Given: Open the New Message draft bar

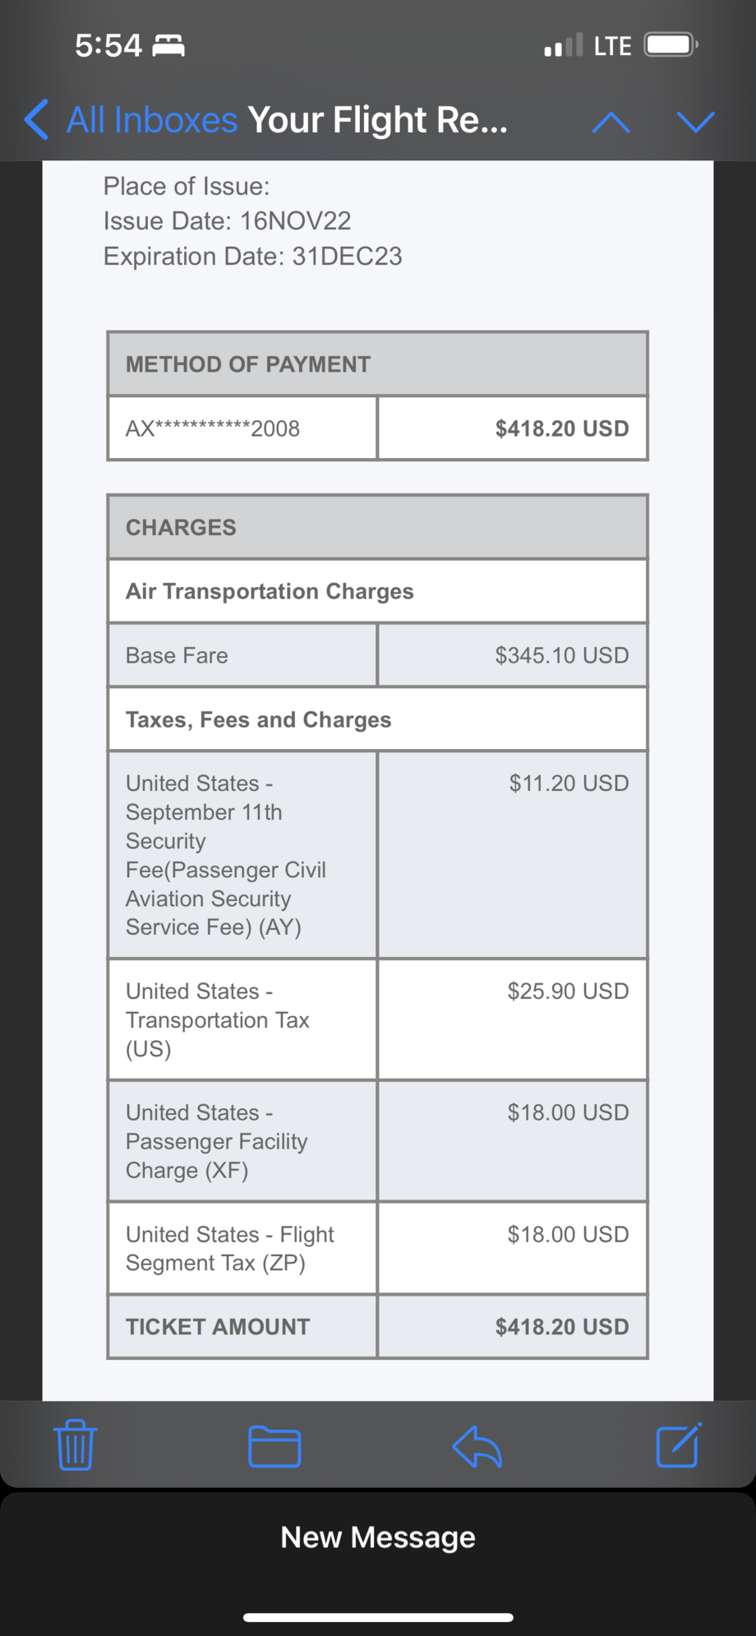Looking at the screenshot, I should [x=378, y=1537].
